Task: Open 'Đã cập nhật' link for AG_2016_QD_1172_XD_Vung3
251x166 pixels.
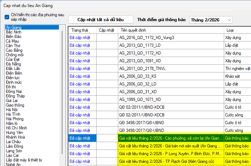Action: click(80, 37)
